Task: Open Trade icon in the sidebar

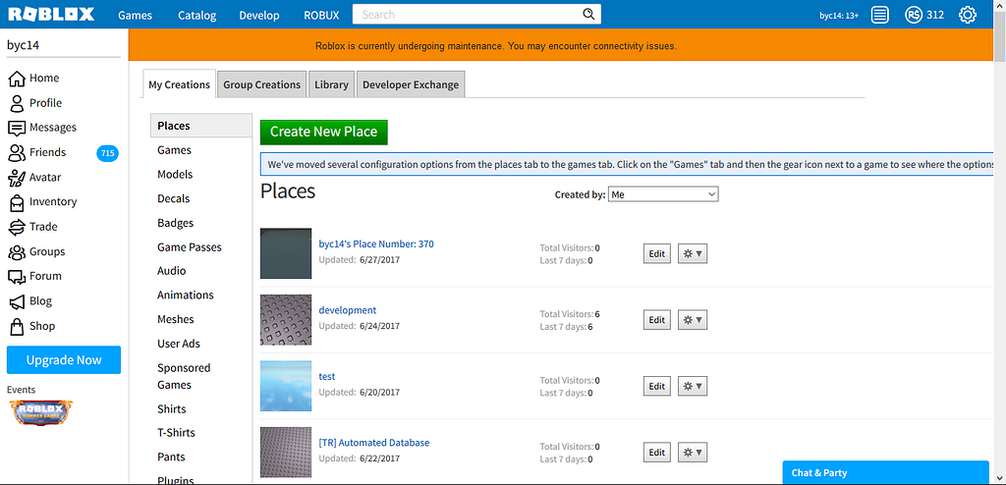Action: point(17,227)
